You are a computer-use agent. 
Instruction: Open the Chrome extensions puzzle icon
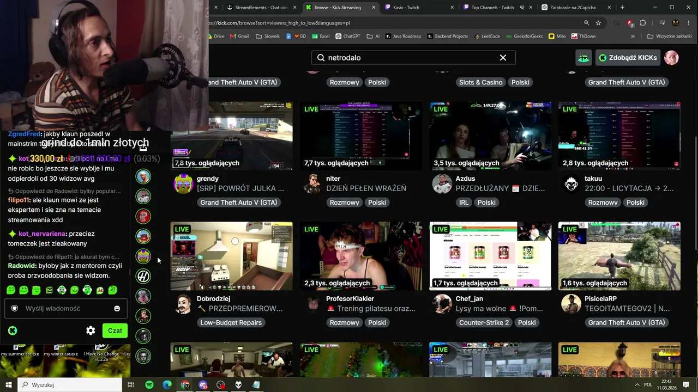coord(643,23)
